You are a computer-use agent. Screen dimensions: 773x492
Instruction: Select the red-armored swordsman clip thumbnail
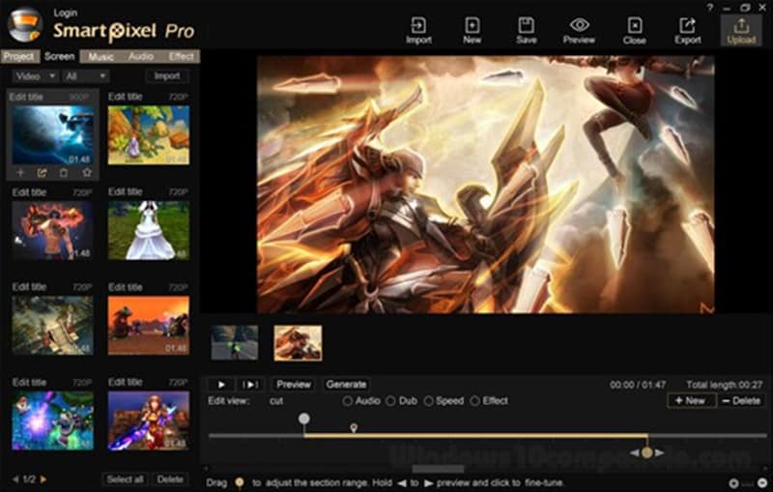tap(149, 420)
